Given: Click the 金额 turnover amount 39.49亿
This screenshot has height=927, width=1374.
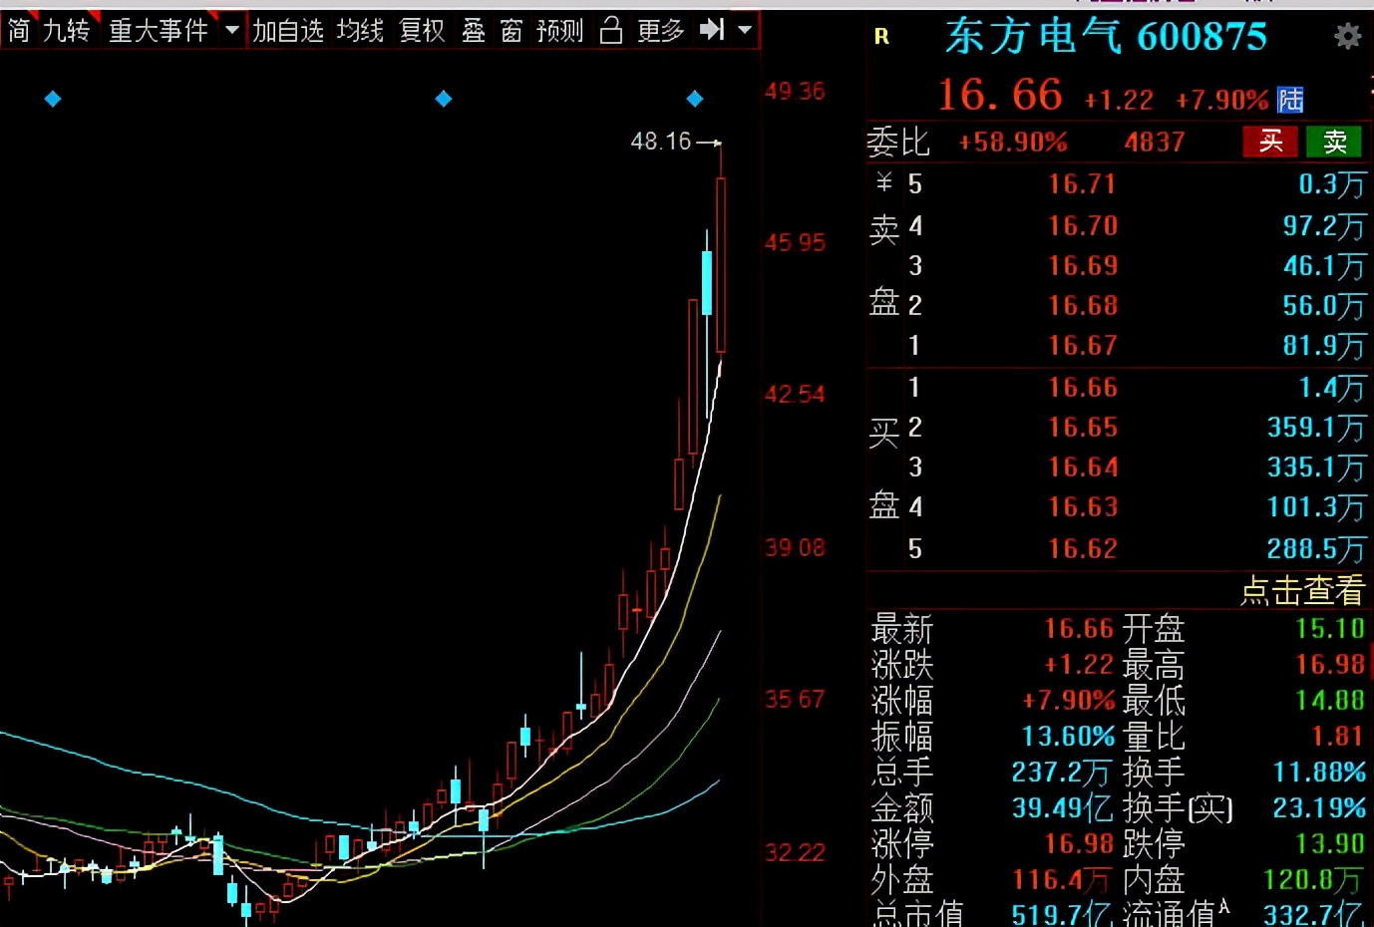Looking at the screenshot, I should tap(1063, 808).
